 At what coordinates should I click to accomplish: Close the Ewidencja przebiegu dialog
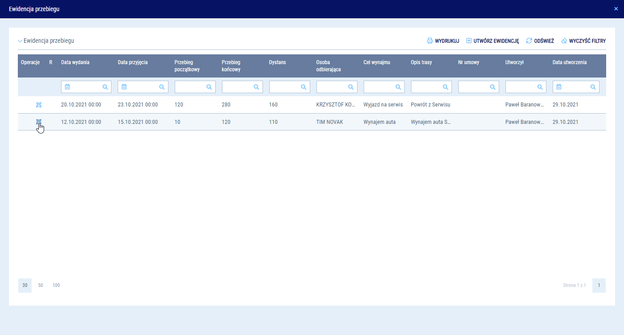(616, 8)
